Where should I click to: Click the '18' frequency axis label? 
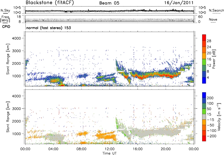tap(18, 17)
